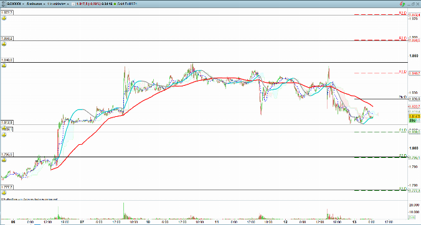Expand the displayed units dropdown
This screenshot has width=421, height=225.
pyautogui.click(x=58, y=4)
